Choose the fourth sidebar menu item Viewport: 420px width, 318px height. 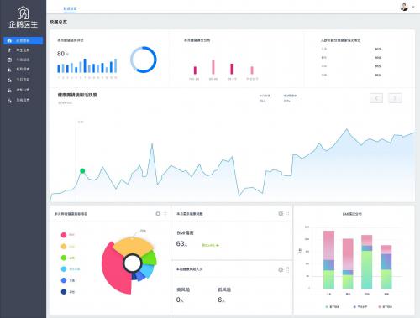coord(23,70)
